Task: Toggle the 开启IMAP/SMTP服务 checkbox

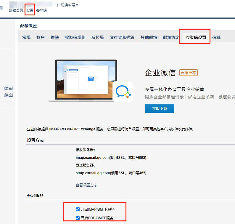Action: (78, 209)
